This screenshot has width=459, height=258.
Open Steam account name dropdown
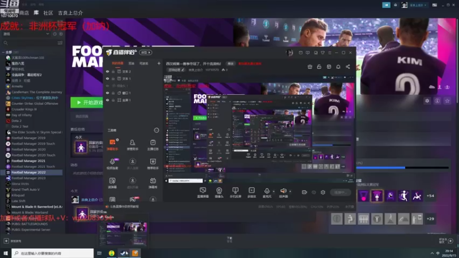pos(418,5)
